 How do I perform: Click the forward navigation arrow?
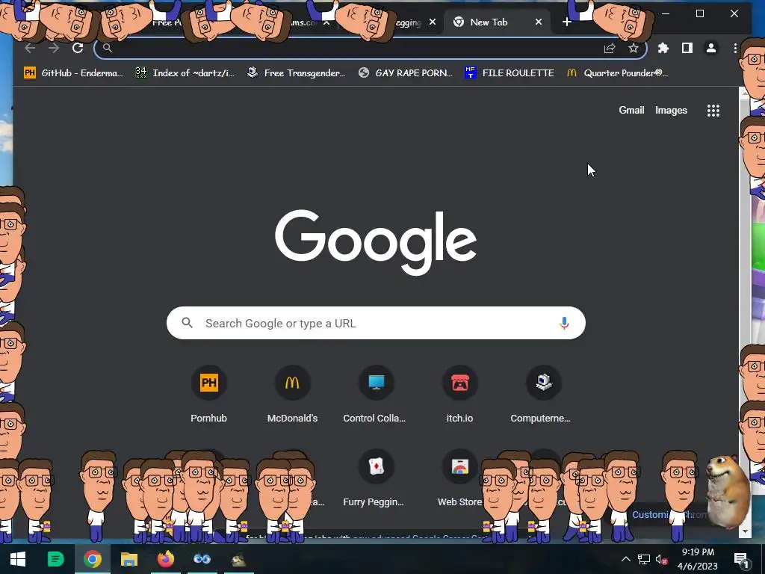pos(54,48)
